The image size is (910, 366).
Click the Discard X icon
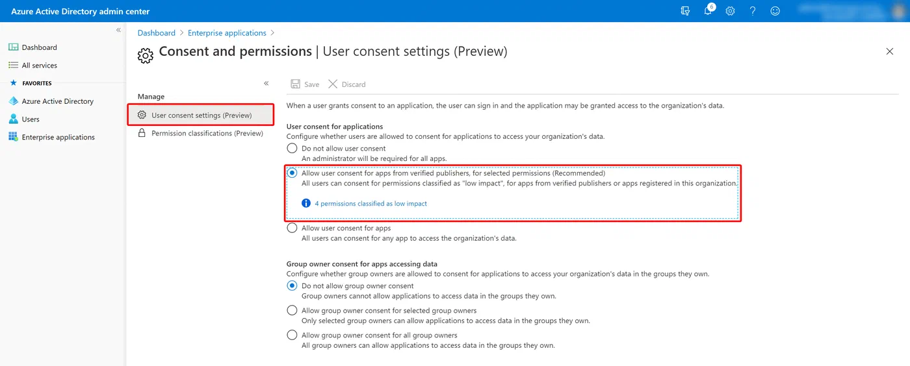(333, 84)
